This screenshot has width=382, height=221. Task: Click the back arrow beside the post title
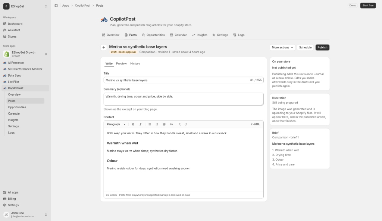point(104,48)
